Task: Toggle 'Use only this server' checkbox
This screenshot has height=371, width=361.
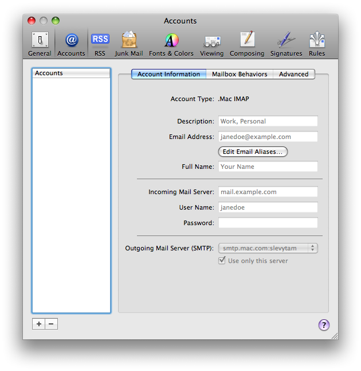Action: point(222,261)
